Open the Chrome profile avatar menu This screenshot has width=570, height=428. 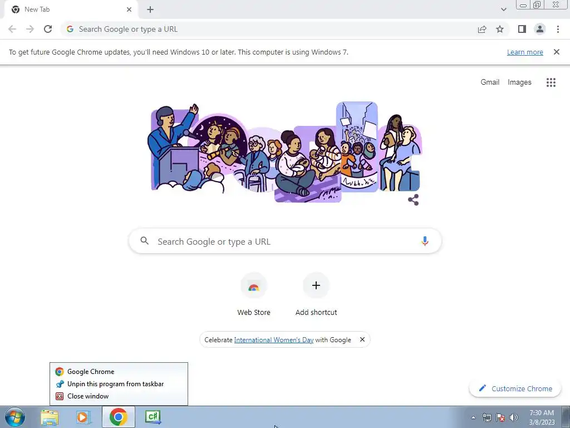[540, 29]
